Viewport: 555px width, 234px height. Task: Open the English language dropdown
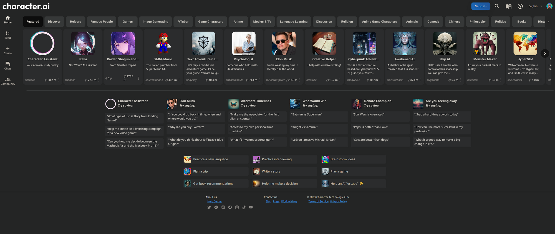tap(535, 6)
